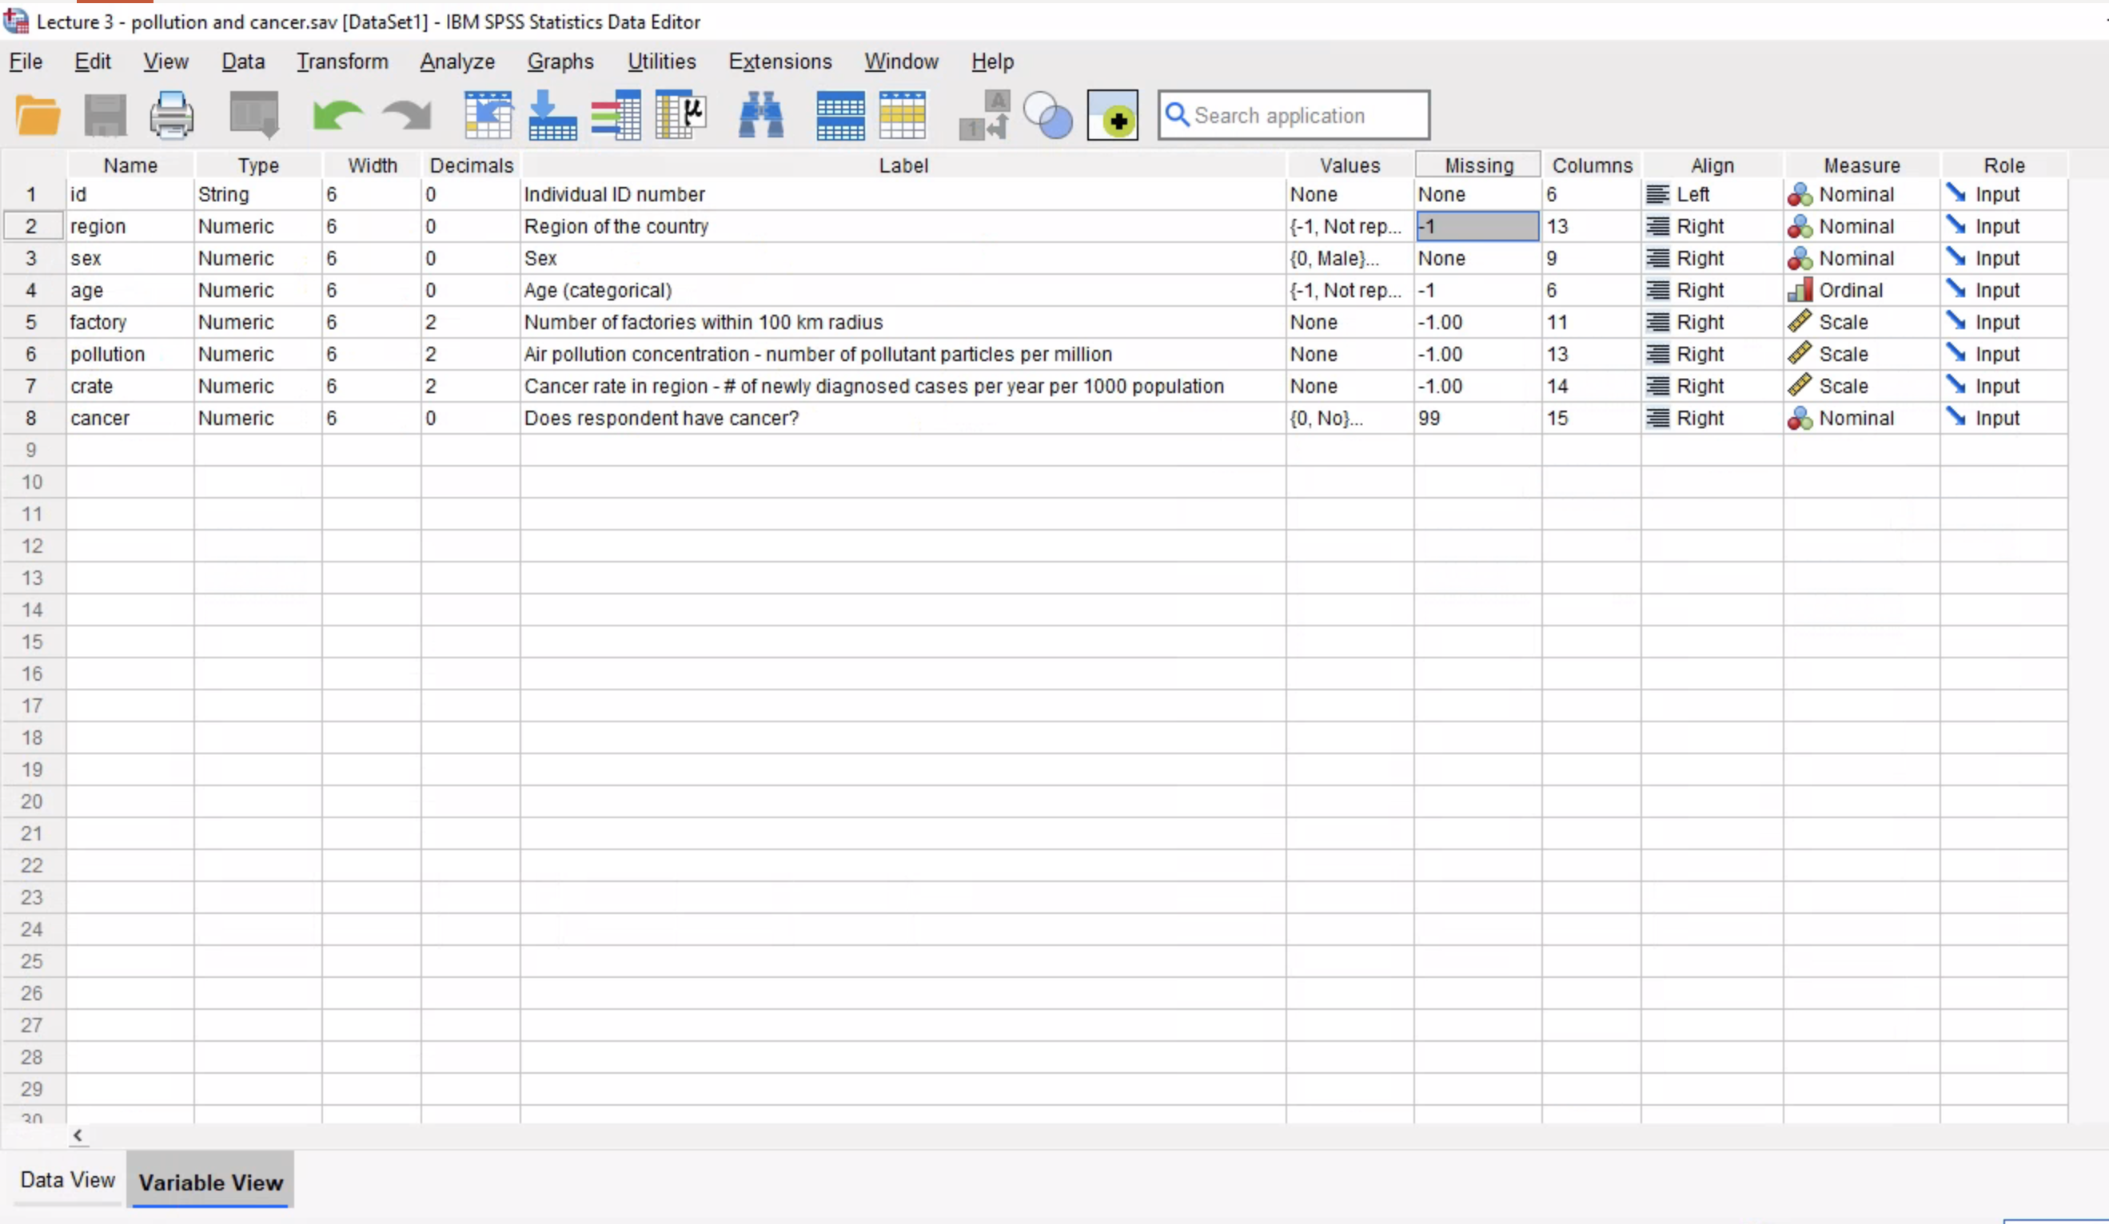Recall recently used dialogs
The image size is (2109, 1224).
[253, 114]
